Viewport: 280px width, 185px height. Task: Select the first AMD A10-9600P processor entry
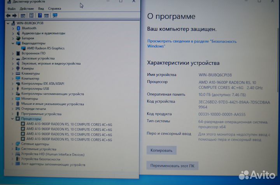pyautogui.click(x=69, y=124)
